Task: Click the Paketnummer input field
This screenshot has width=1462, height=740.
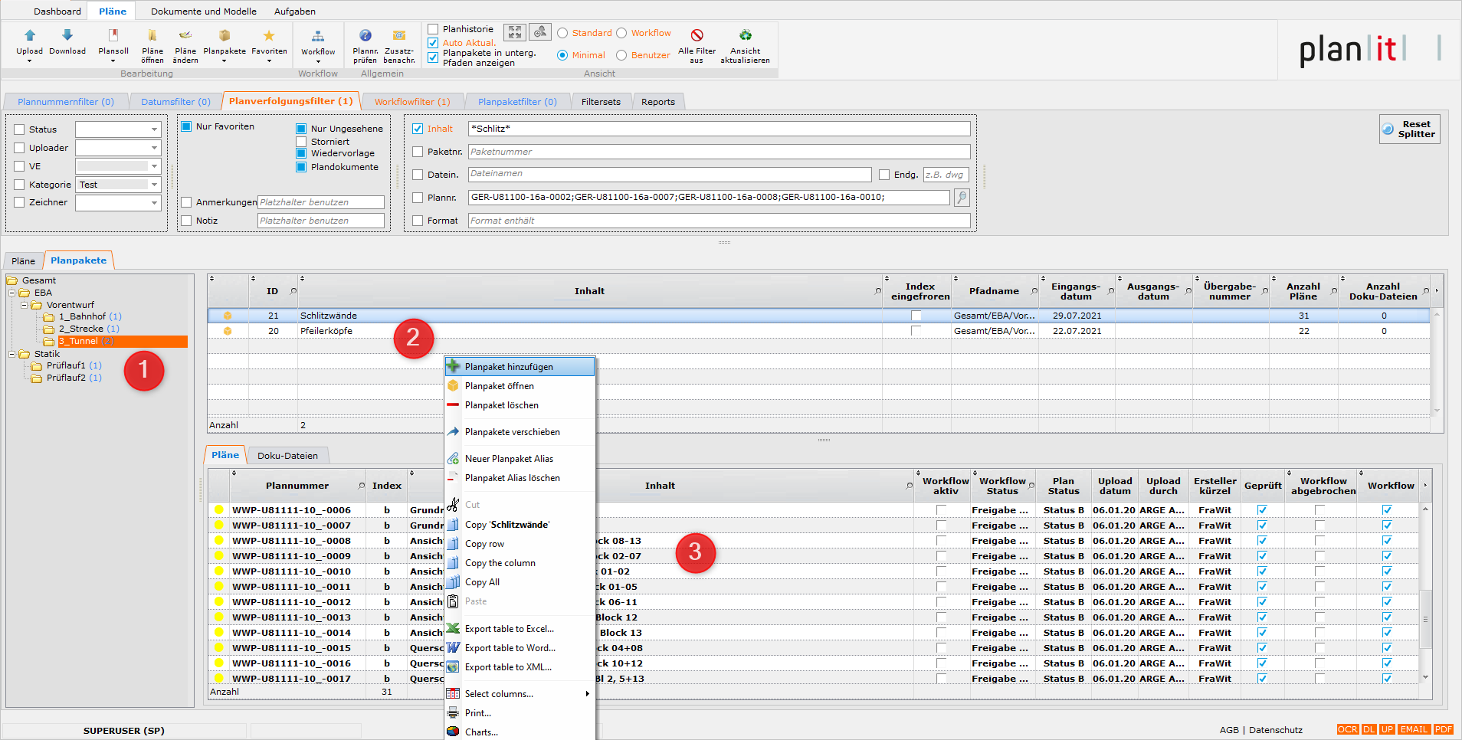Action: pyautogui.click(x=719, y=152)
